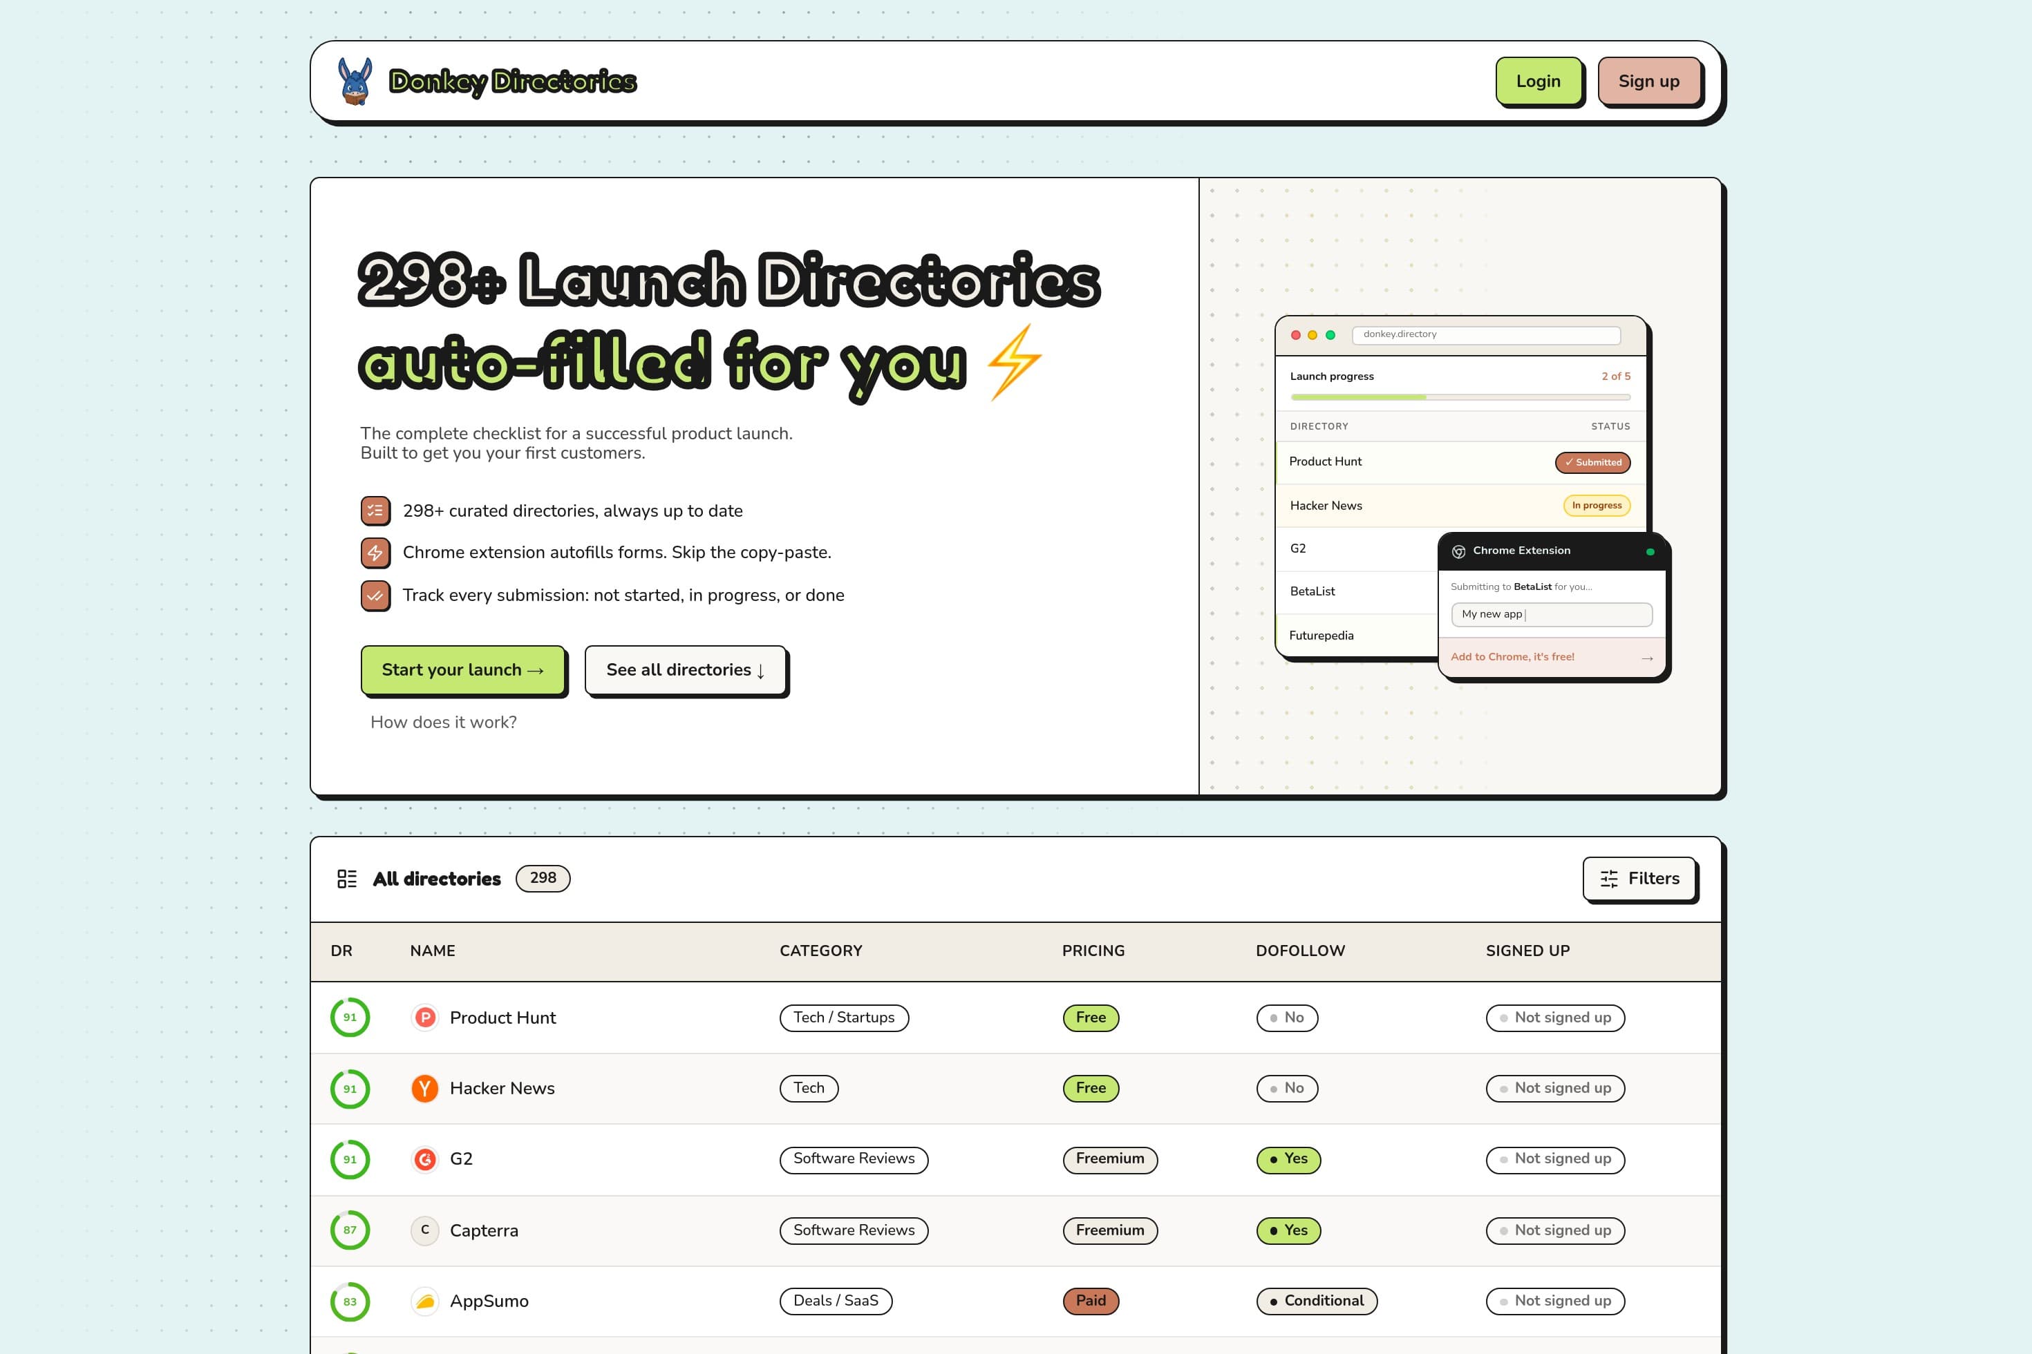Click the DR 83 ring for AppSumo

point(350,1301)
